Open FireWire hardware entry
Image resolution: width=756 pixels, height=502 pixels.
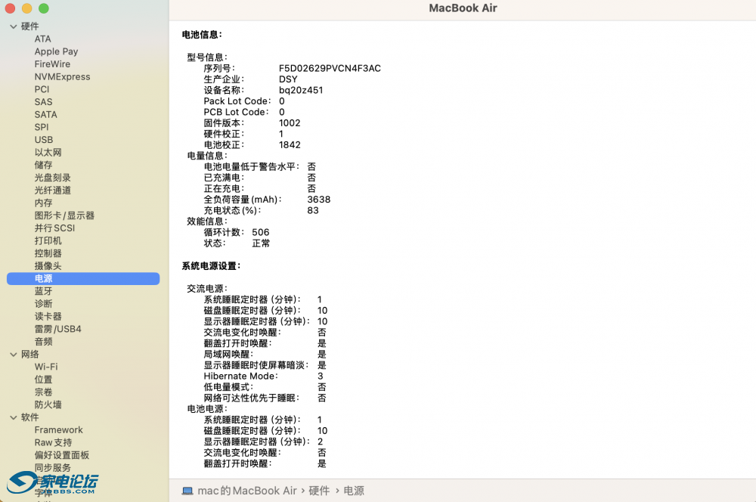pyautogui.click(x=52, y=64)
